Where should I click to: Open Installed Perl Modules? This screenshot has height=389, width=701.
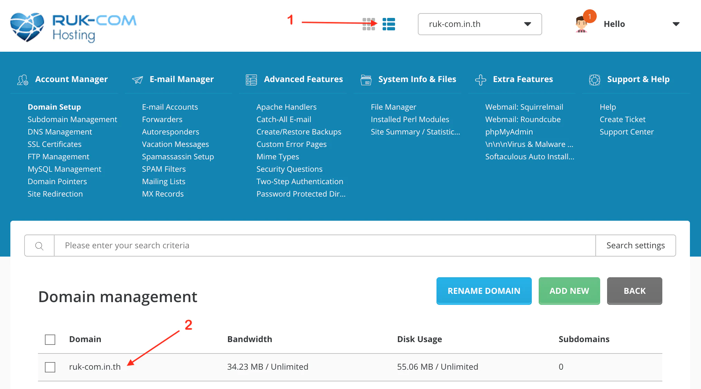pos(410,119)
